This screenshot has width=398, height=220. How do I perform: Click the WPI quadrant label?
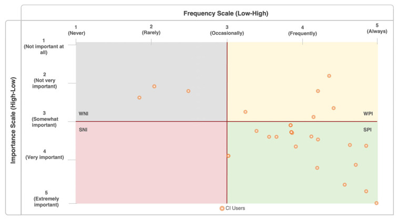point(368,114)
